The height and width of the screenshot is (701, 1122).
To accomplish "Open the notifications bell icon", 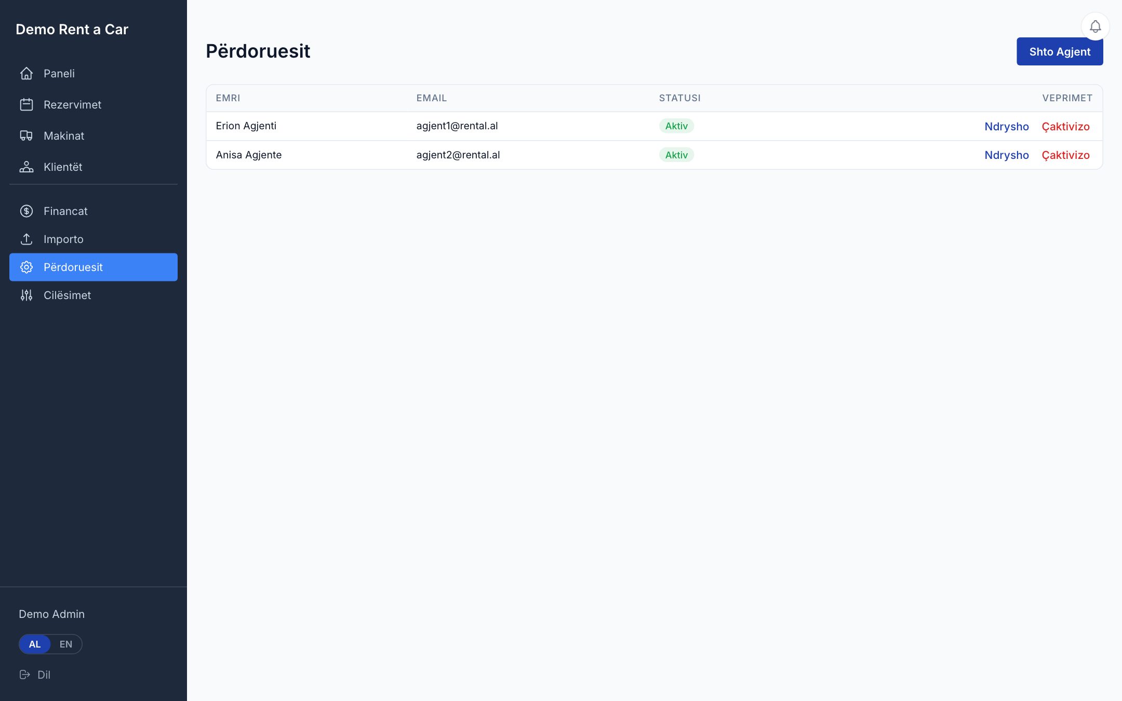I will pyautogui.click(x=1095, y=26).
